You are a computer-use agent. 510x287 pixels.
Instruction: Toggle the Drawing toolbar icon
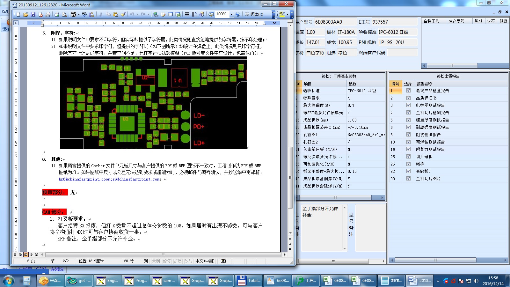tap(202, 14)
